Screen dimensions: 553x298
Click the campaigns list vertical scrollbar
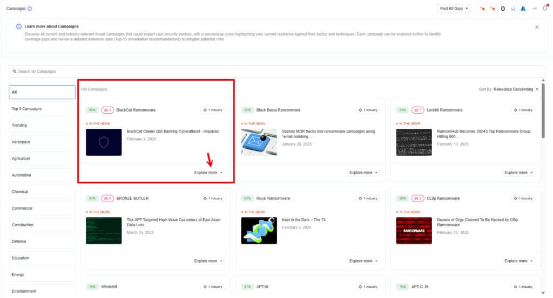543,111
